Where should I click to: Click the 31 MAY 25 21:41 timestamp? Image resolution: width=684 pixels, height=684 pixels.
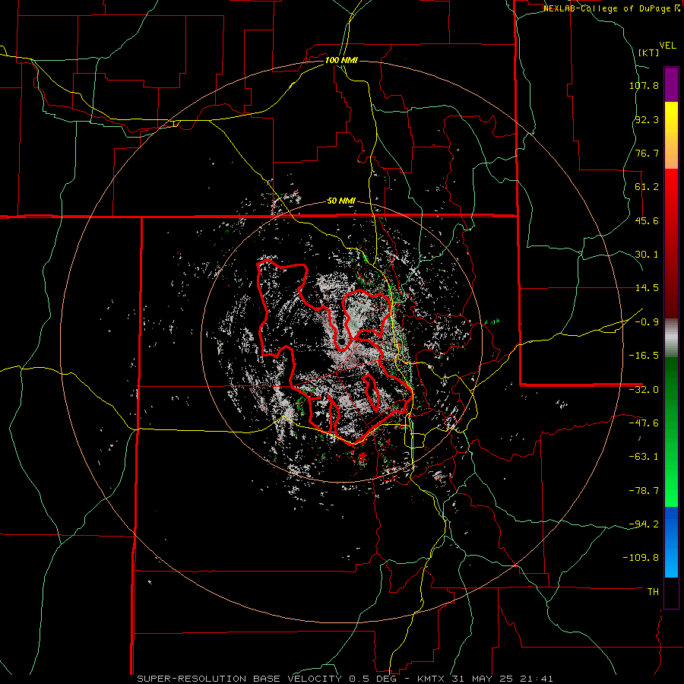tap(502, 679)
